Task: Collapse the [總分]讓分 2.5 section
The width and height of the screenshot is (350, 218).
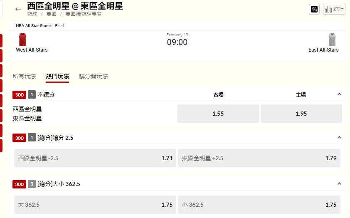Action: click(339, 137)
